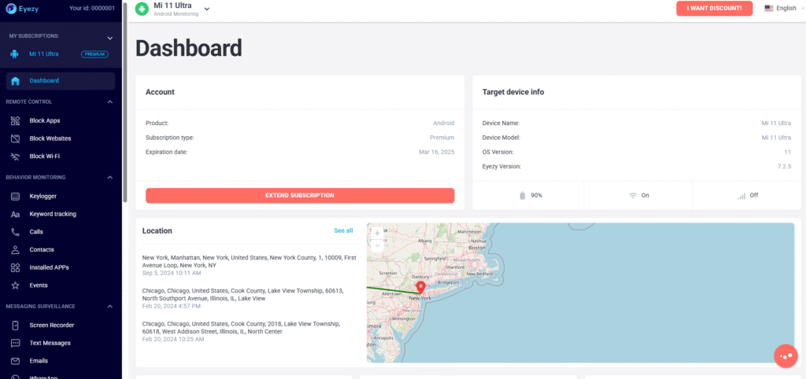Click the Feb 20, 2024 4:57 PM timestamp
Viewport: 806px width, 379px height.
coord(171,306)
